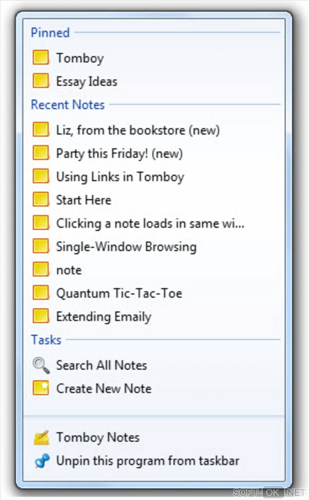Click the Essay Ideas note icon
Image resolution: width=309 pixels, height=500 pixels.
[x=41, y=81]
